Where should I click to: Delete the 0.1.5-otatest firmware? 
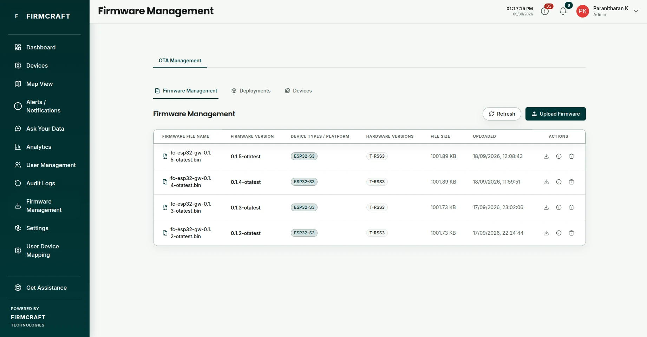pos(571,156)
